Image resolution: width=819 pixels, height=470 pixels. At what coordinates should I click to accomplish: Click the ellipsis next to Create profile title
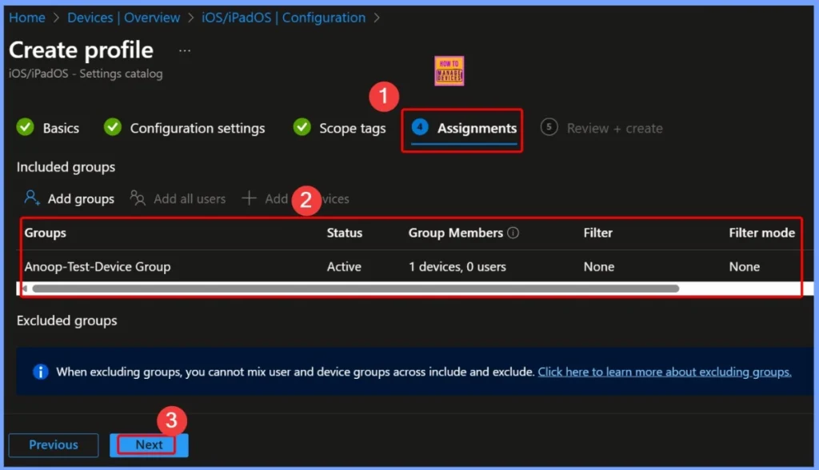tap(185, 50)
